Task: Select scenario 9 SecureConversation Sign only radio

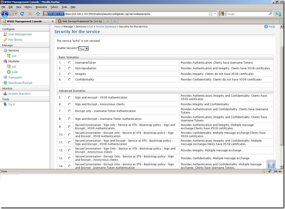Action: [69, 127]
